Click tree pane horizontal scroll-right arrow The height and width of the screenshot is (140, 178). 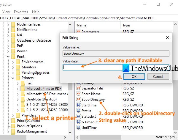pos(65,137)
